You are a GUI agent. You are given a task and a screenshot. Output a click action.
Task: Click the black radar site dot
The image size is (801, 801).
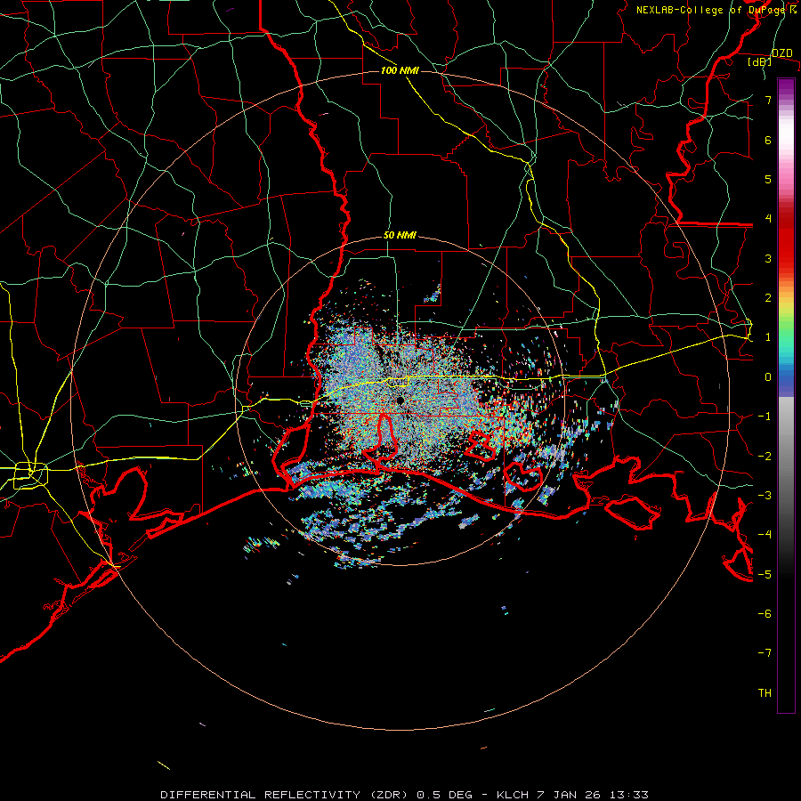pos(400,400)
